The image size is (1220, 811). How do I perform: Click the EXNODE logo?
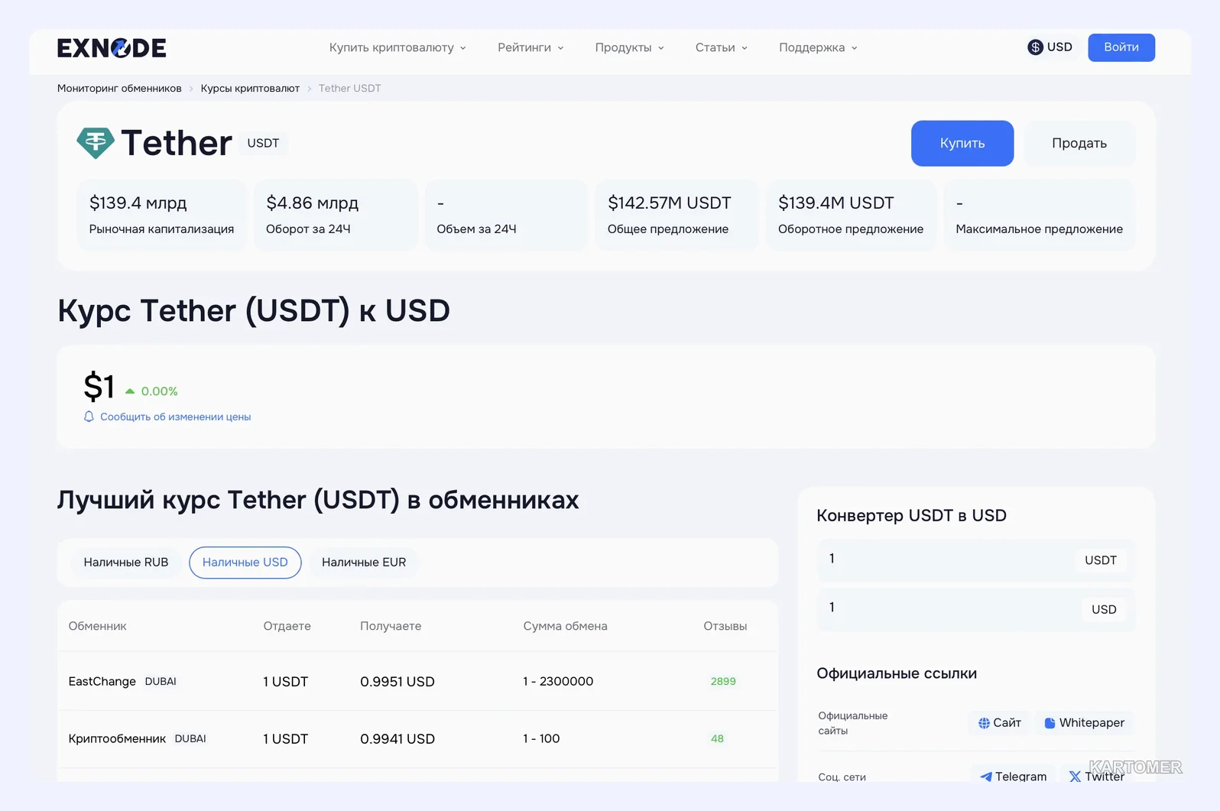(x=112, y=48)
